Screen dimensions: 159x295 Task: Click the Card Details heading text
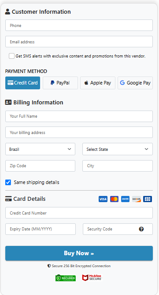click(30, 199)
